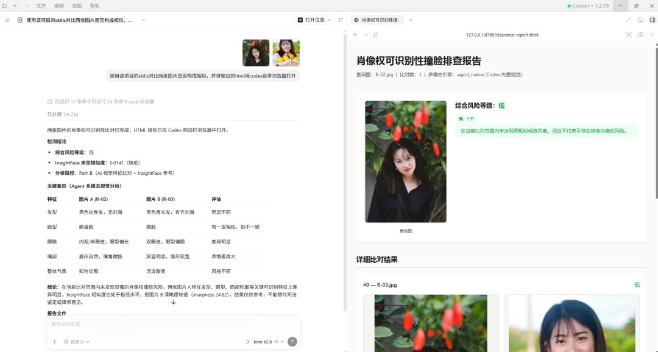Click the #0 — R-03.jpg result title
The height and width of the screenshot is (352, 658).
click(380, 285)
